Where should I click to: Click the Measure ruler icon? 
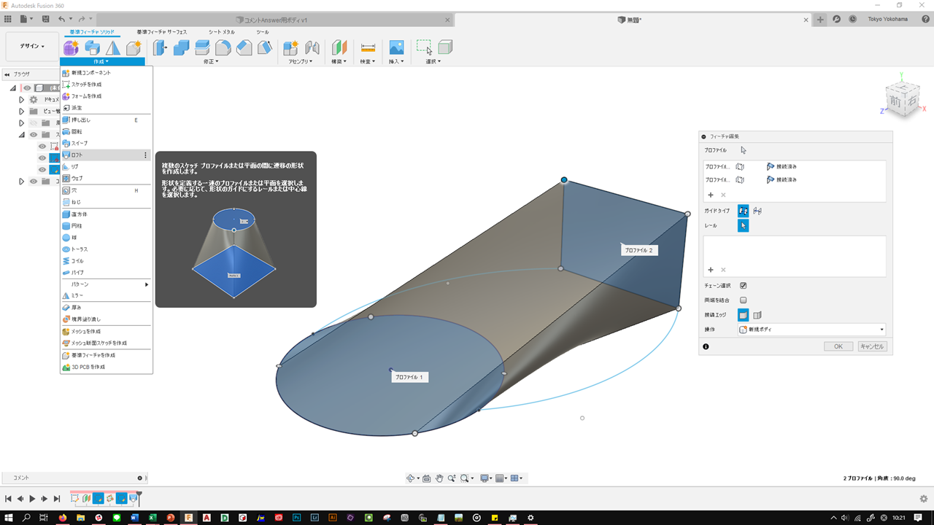(x=368, y=48)
